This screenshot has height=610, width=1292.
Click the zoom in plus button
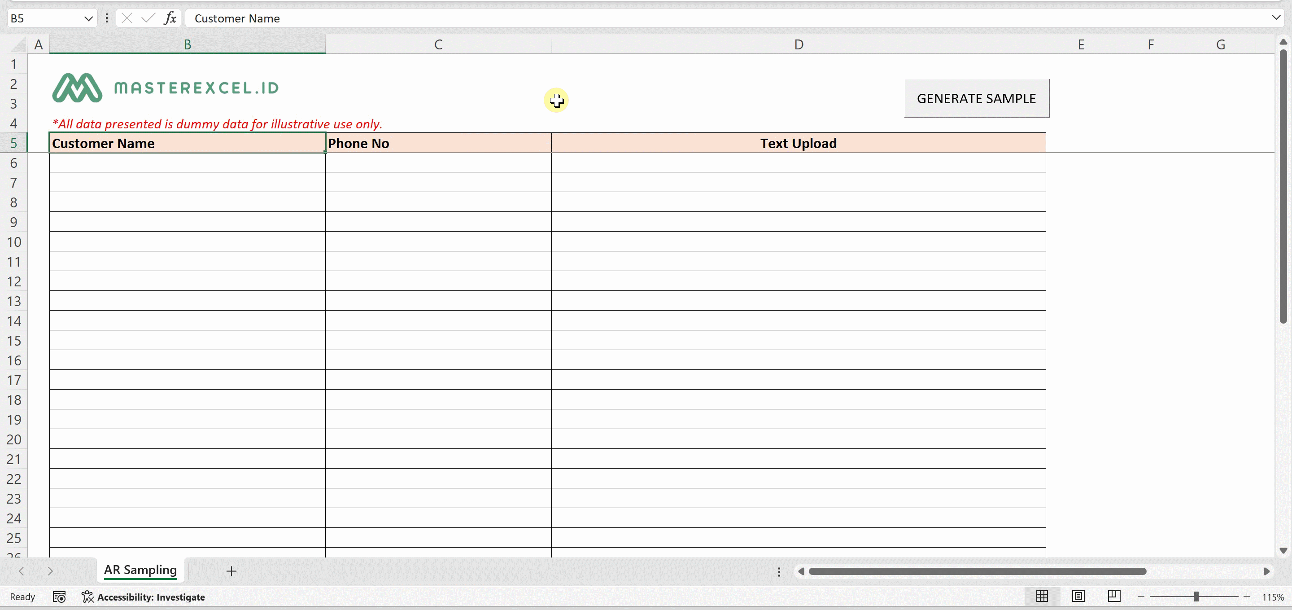1247,596
